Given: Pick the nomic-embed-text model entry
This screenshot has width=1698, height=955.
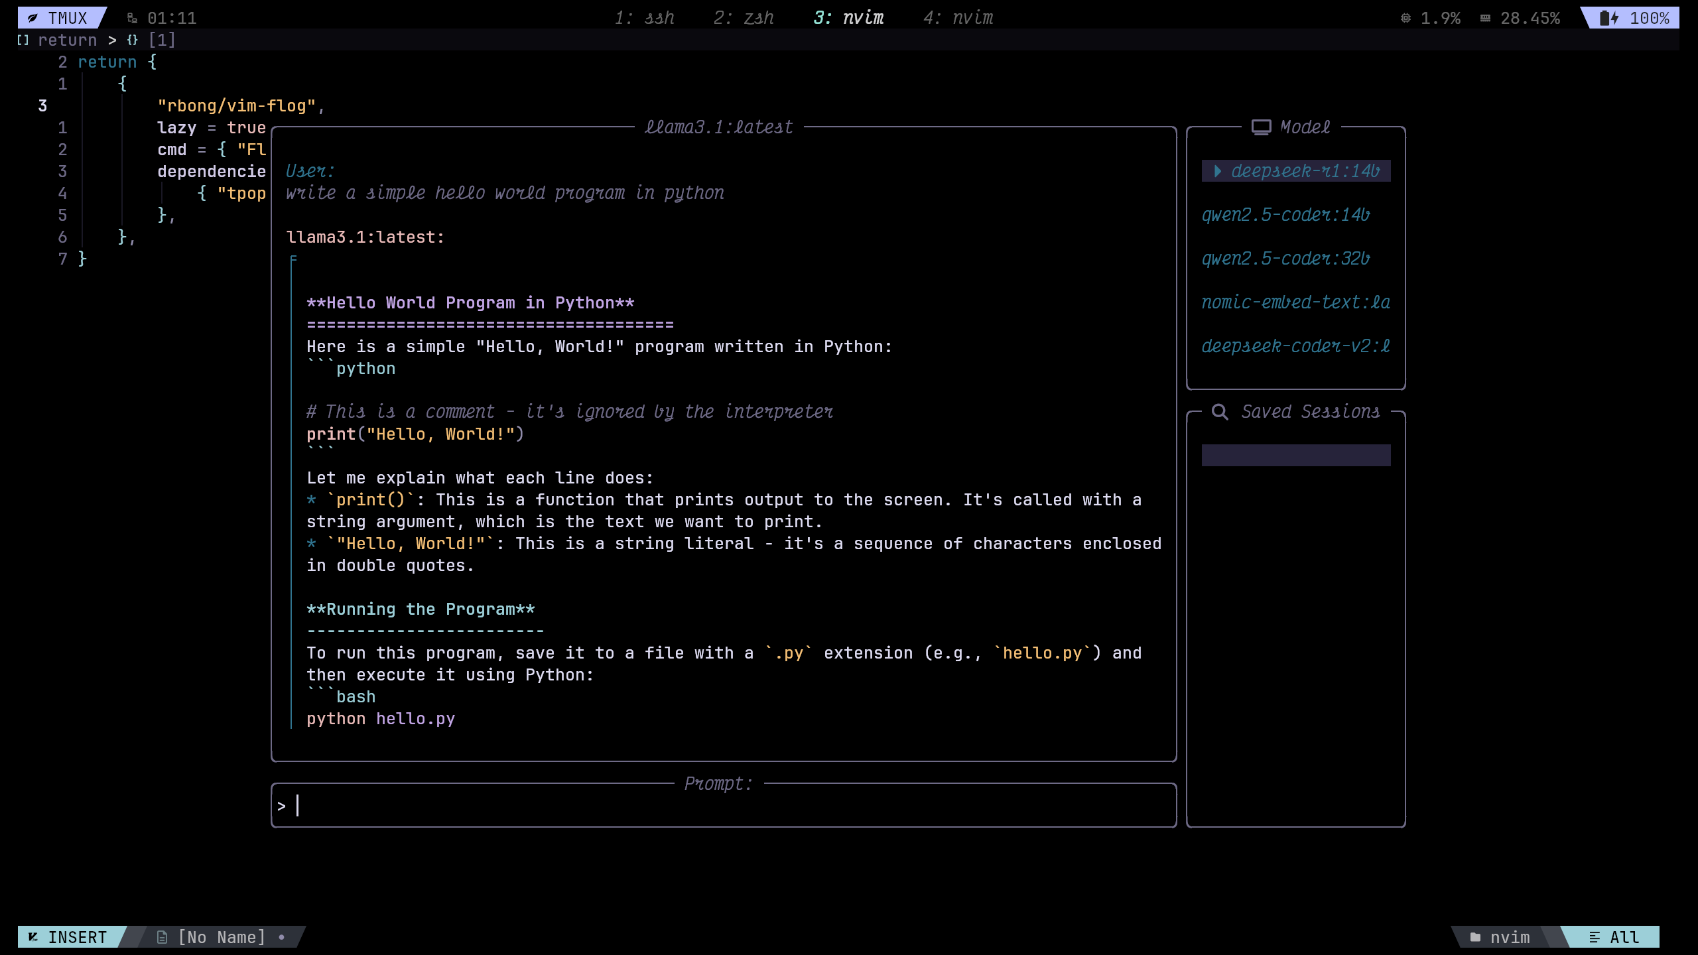Looking at the screenshot, I should pyautogui.click(x=1295, y=302).
